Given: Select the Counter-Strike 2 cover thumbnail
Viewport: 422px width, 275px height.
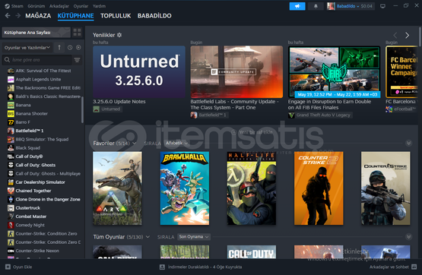Looking at the screenshot, I should (319, 188).
